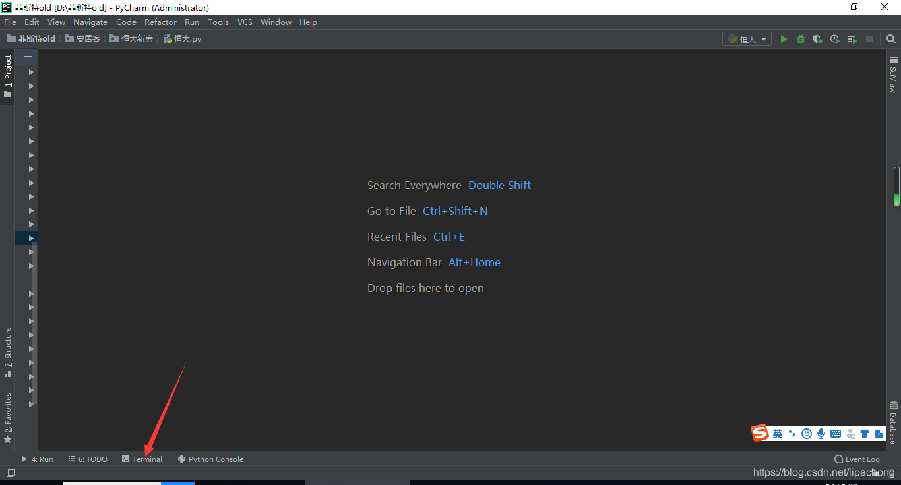Open the Run menu in the menu bar

192,22
